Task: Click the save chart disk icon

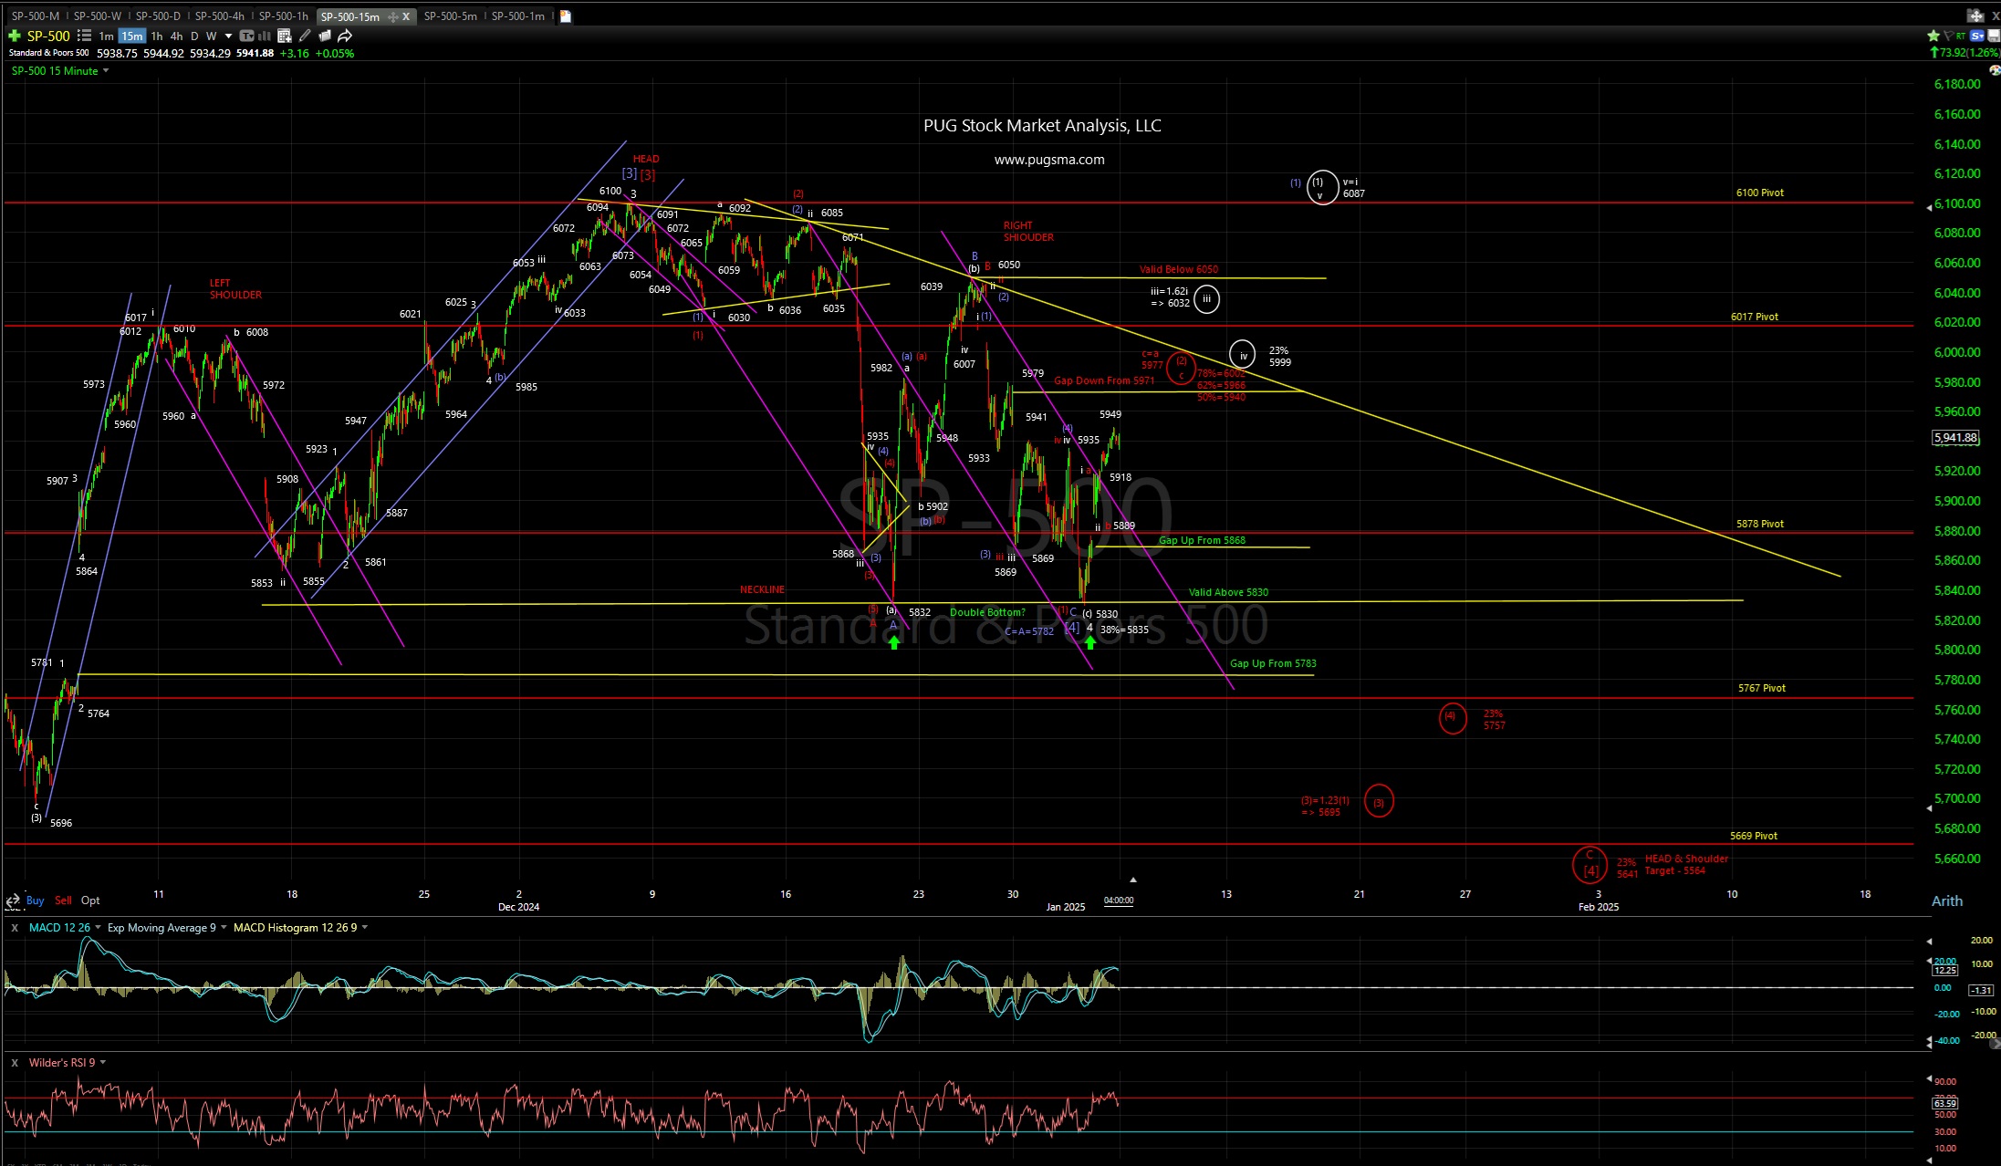Action: coord(1994,35)
